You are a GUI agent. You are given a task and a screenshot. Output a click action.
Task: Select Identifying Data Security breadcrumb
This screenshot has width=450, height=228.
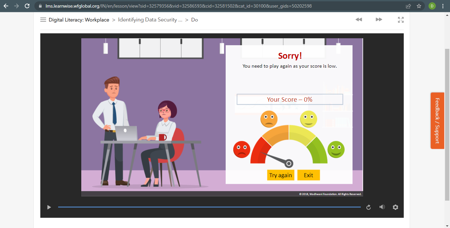click(150, 20)
